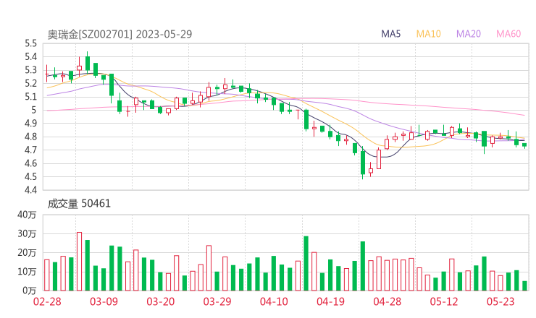Screen dimensions: 536x318
Task: Click the 成交量 50461 volume label
Action: click(79, 204)
